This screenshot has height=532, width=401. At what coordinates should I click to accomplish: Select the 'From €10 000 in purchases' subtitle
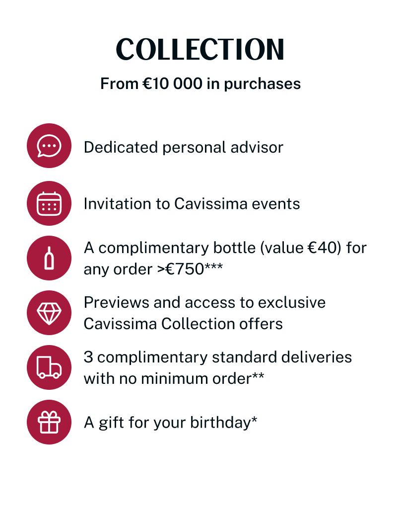pyautogui.click(x=200, y=84)
